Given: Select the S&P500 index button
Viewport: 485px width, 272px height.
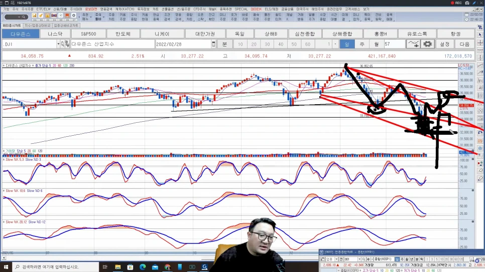Looking at the screenshot, I should point(88,34).
